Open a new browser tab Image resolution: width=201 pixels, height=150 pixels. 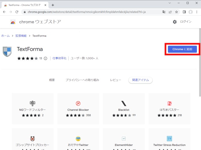tap(53, 5)
